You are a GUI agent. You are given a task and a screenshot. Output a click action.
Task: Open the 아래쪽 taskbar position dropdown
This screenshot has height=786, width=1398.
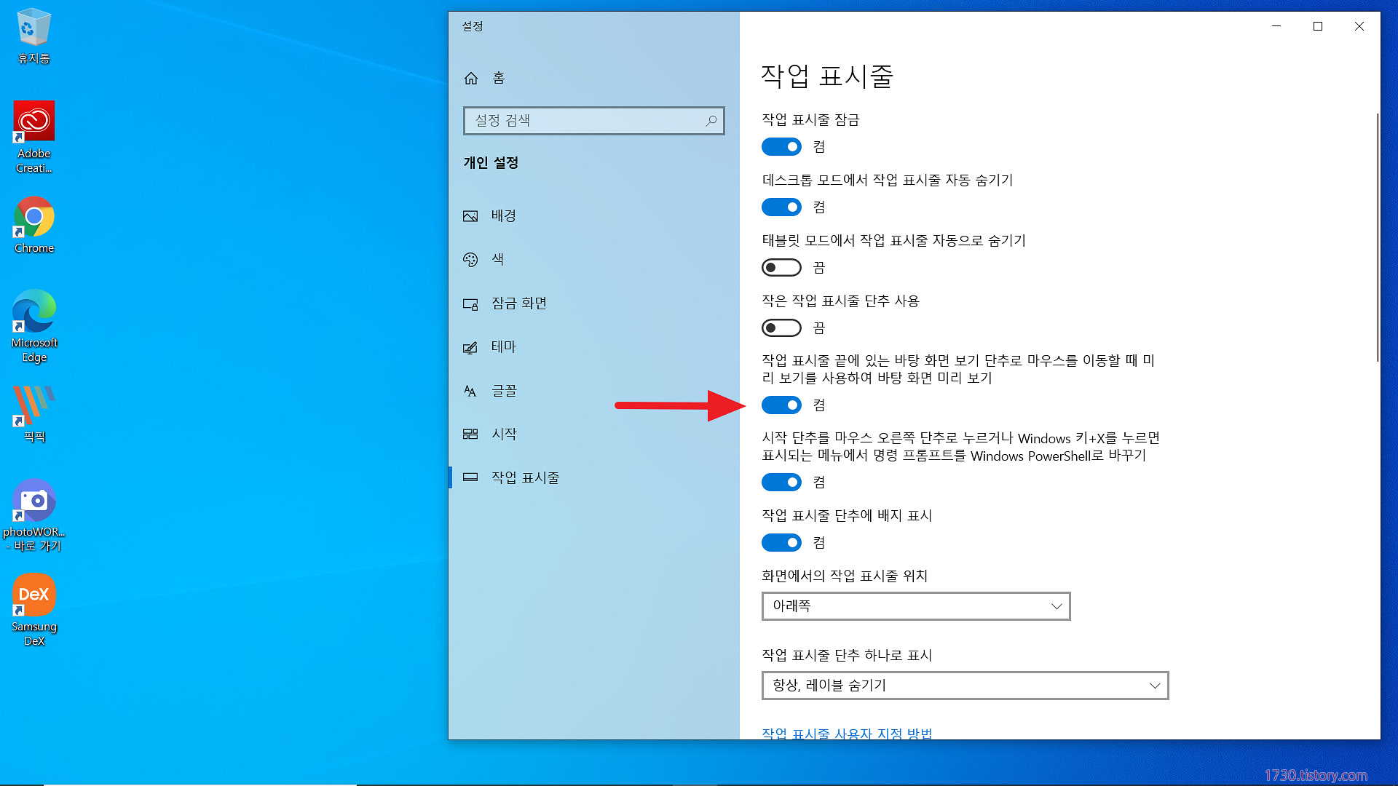coord(915,606)
